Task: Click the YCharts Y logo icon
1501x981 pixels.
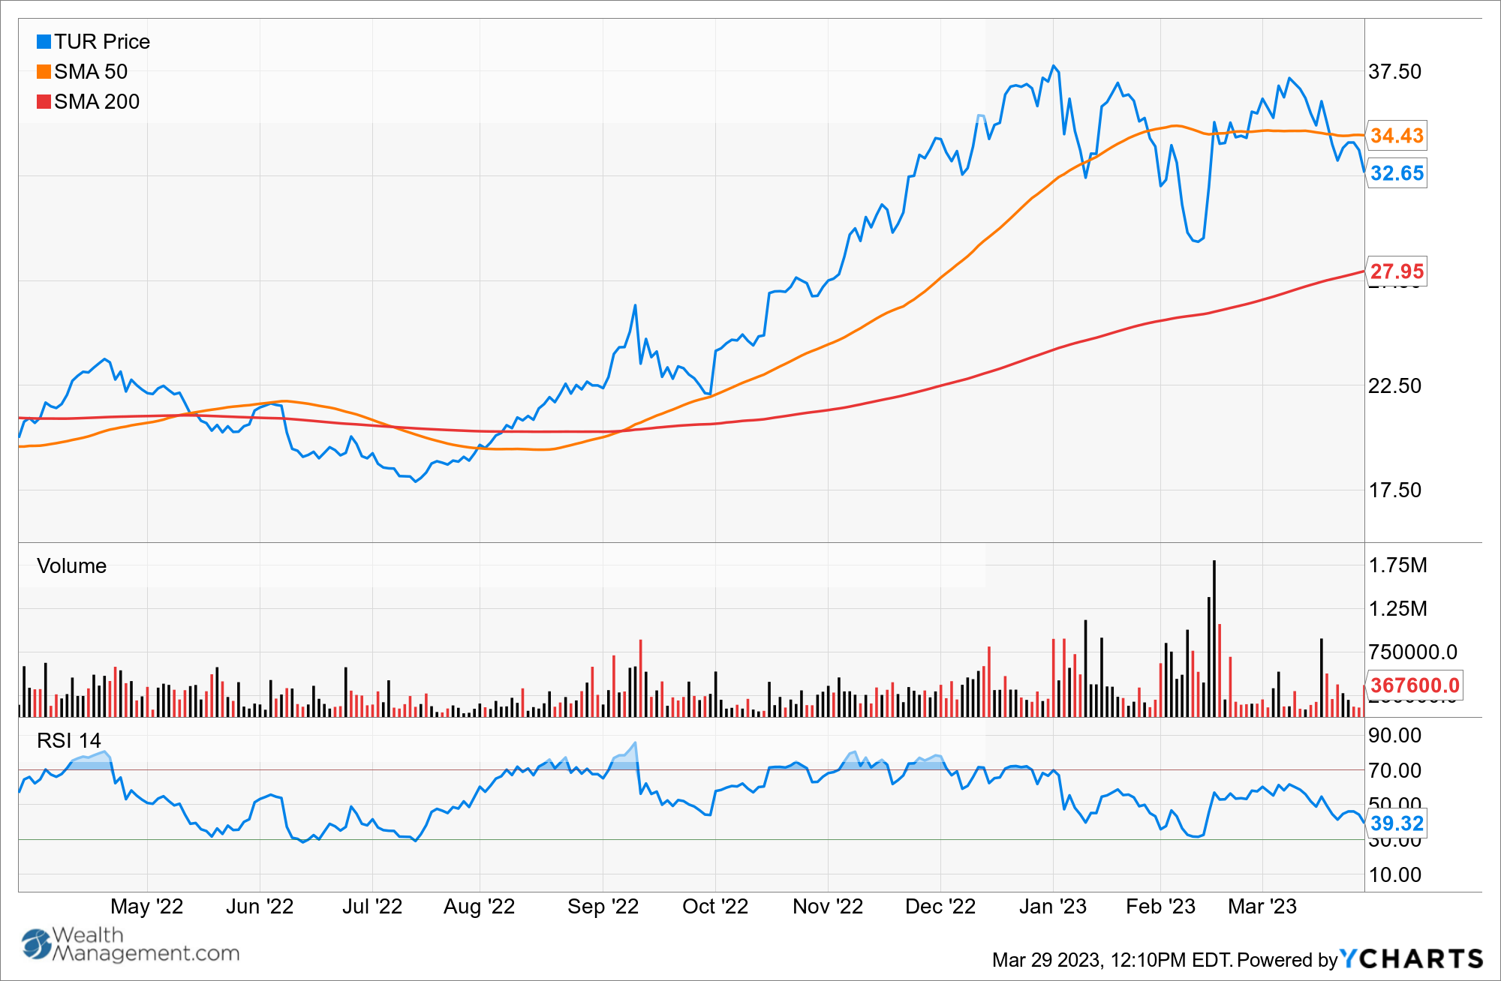Action: click(x=1348, y=958)
